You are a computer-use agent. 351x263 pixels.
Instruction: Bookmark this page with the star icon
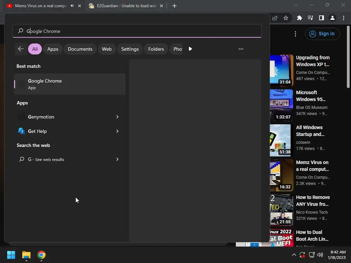click(286, 18)
